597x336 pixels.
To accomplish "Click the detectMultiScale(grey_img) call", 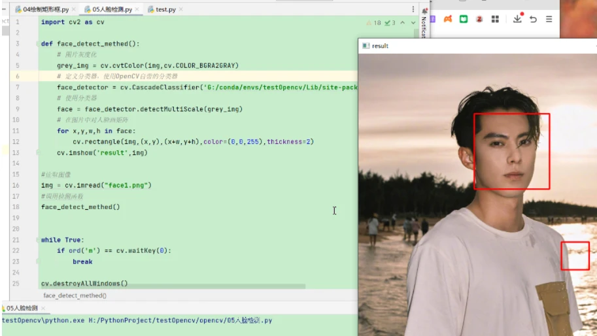I will point(191,109).
